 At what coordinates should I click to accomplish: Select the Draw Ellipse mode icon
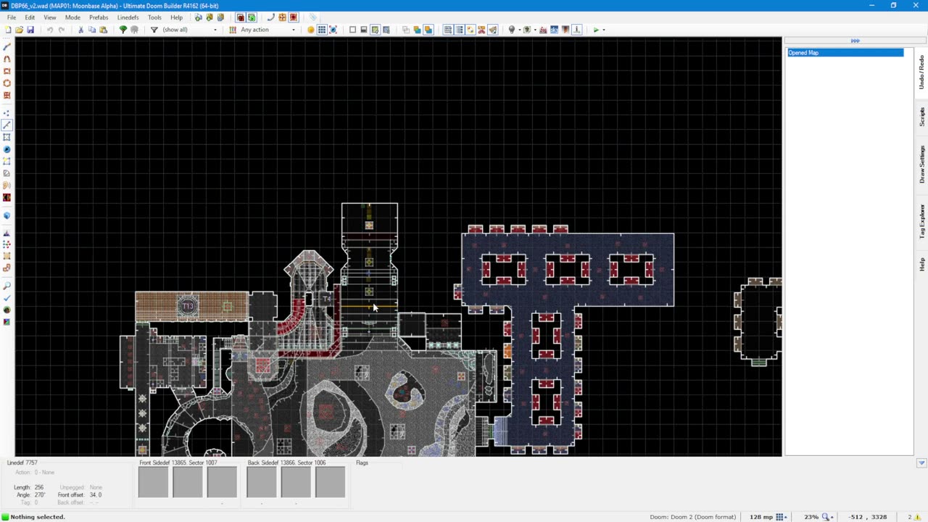(x=7, y=83)
